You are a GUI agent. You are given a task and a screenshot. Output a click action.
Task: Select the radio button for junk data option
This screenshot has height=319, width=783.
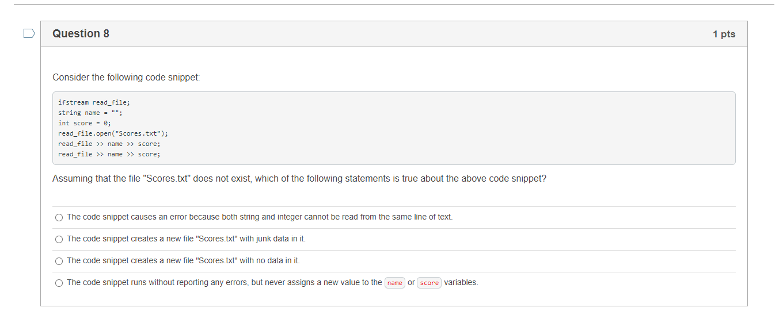pyautogui.click(x=59, y=239)
